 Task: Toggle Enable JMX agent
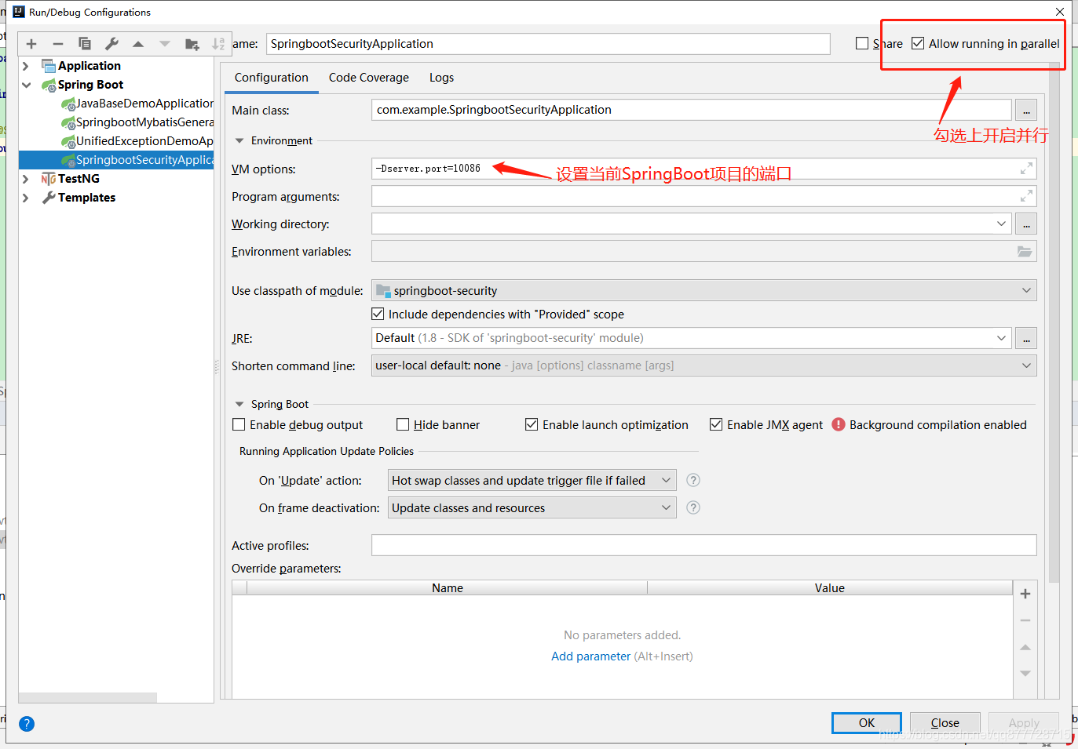click(x=716, y=424)
